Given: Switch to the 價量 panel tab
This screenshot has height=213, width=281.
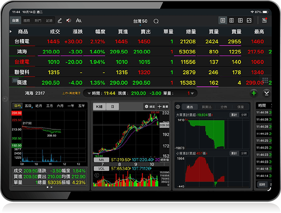Looking at the screenshot, I should [240, 107].
